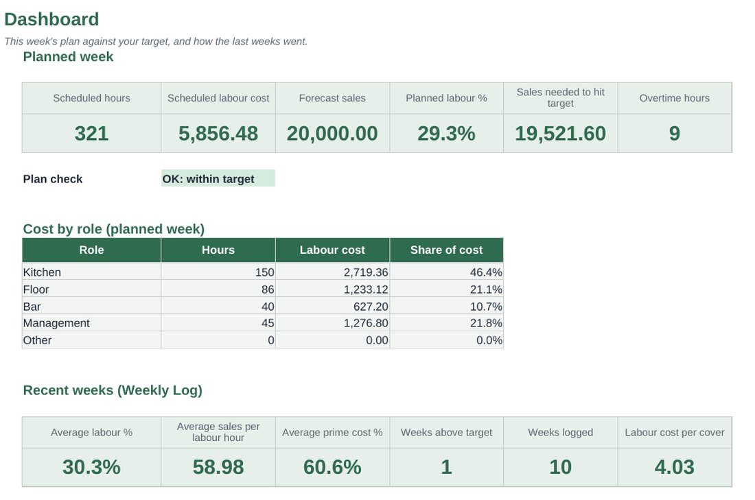Select Kitchen hours value 150
This screenshot has height=500, width=755.
pyautogui.click(x=264, y=272)
